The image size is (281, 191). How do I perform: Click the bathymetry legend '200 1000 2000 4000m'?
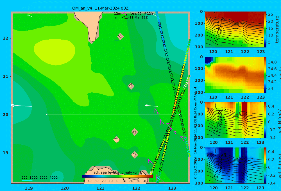(x=41, y=178)
